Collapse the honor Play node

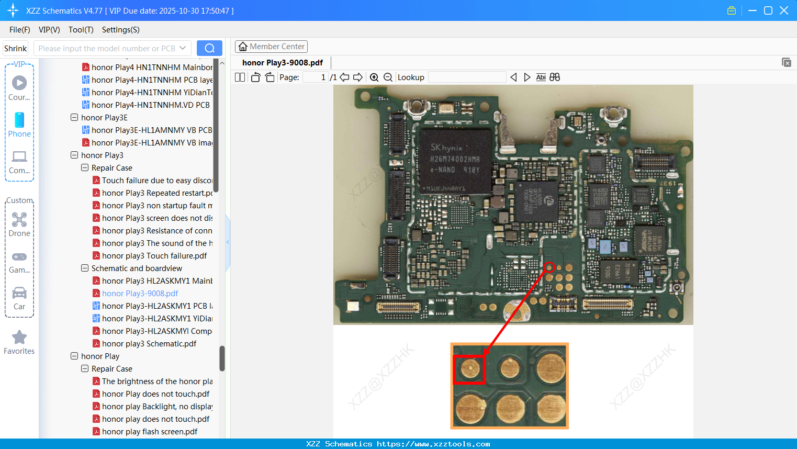74,356
